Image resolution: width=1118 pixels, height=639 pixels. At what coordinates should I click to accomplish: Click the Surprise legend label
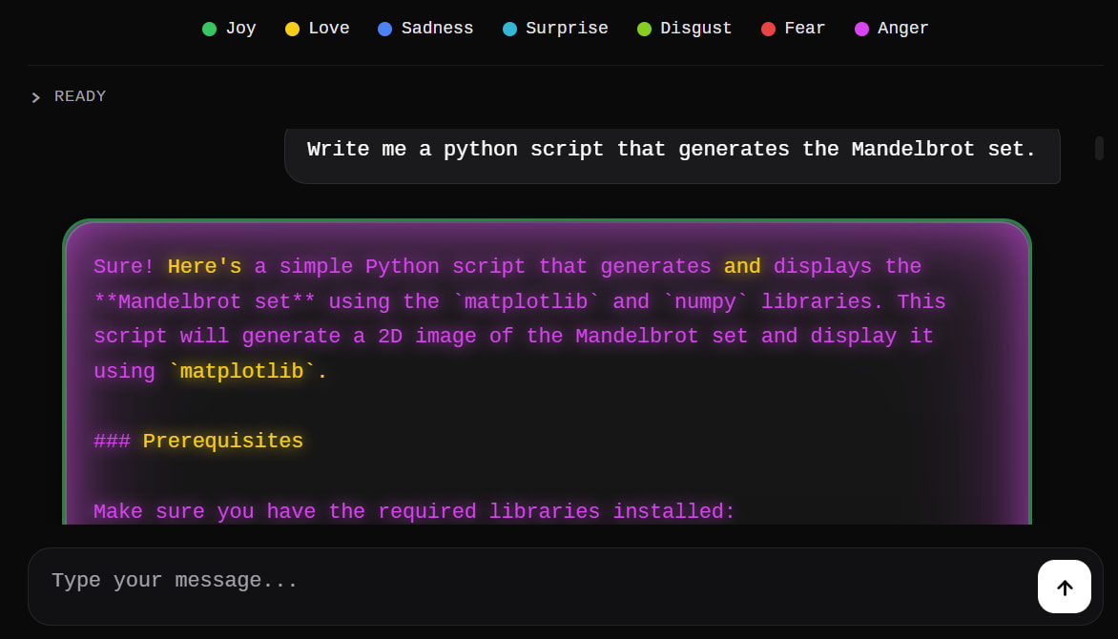coord(567,29)
